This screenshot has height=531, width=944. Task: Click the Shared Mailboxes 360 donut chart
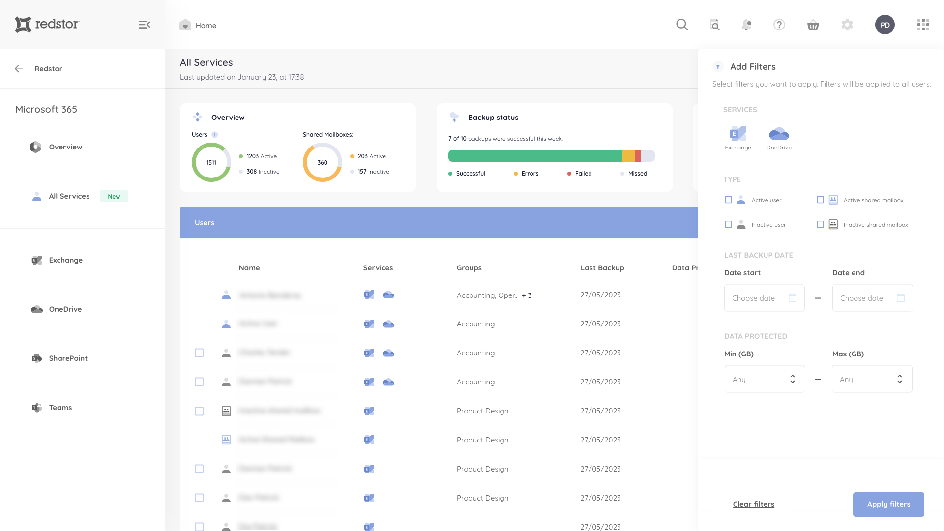(x=323, y=162)
